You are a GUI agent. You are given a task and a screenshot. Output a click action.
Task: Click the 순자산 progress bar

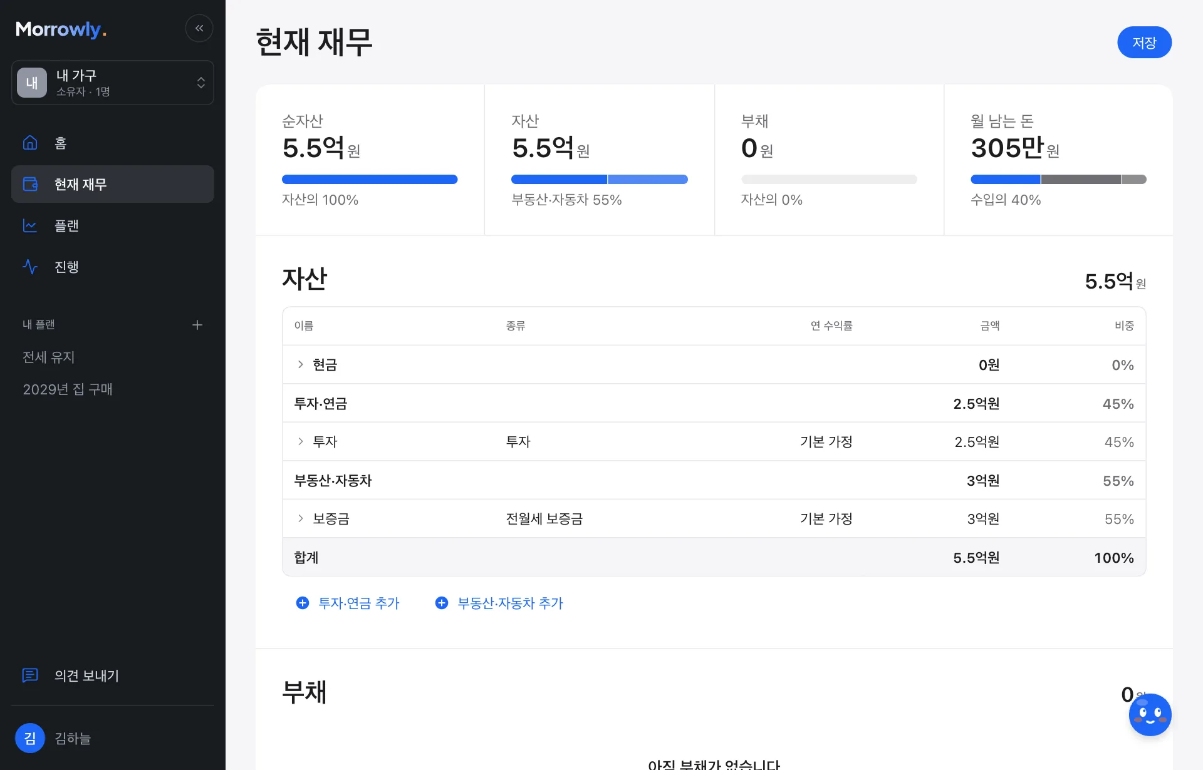pyautogui.click(x=370, y=180)
